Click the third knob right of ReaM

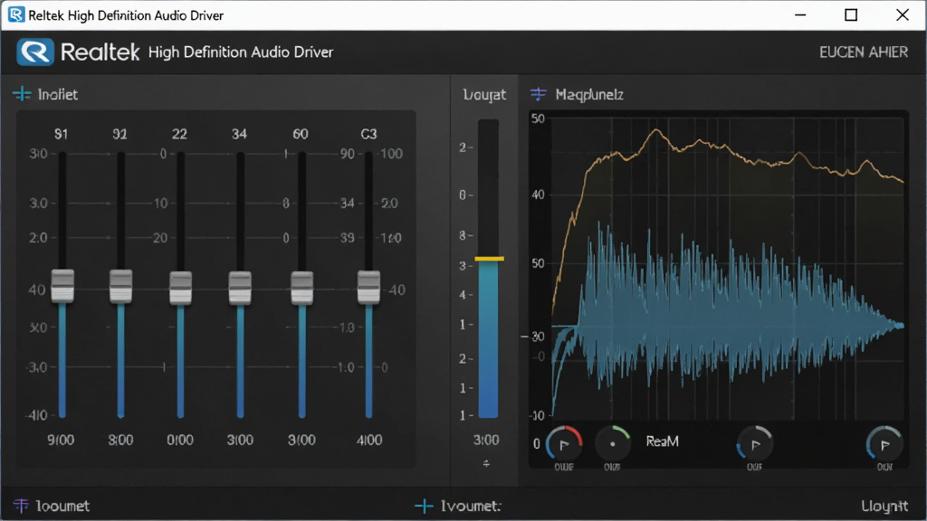(755, 443)
